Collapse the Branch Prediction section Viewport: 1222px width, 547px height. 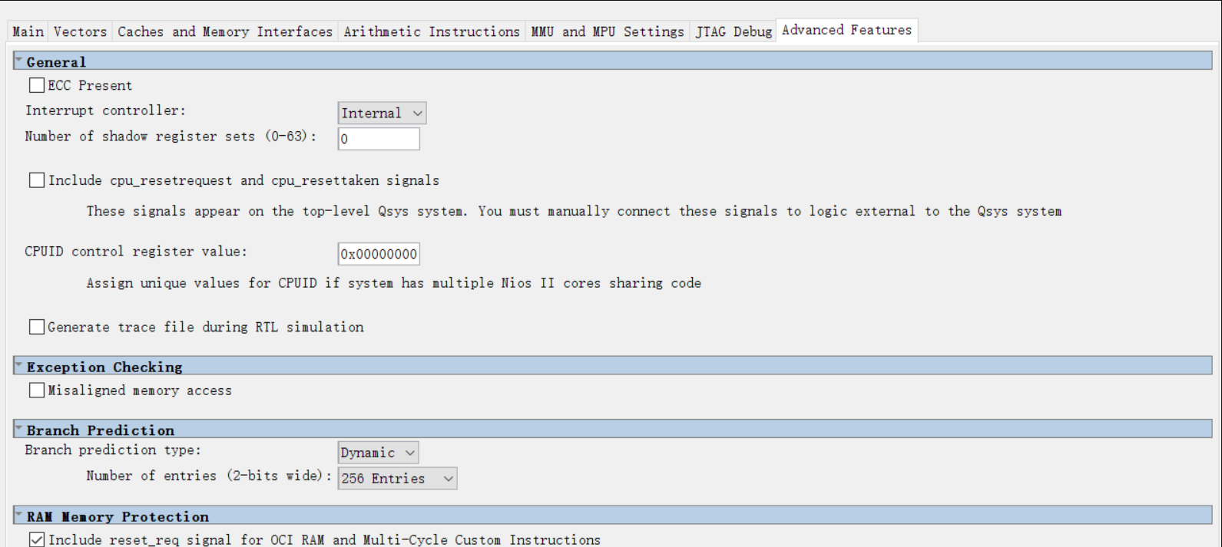coord(18,429)
